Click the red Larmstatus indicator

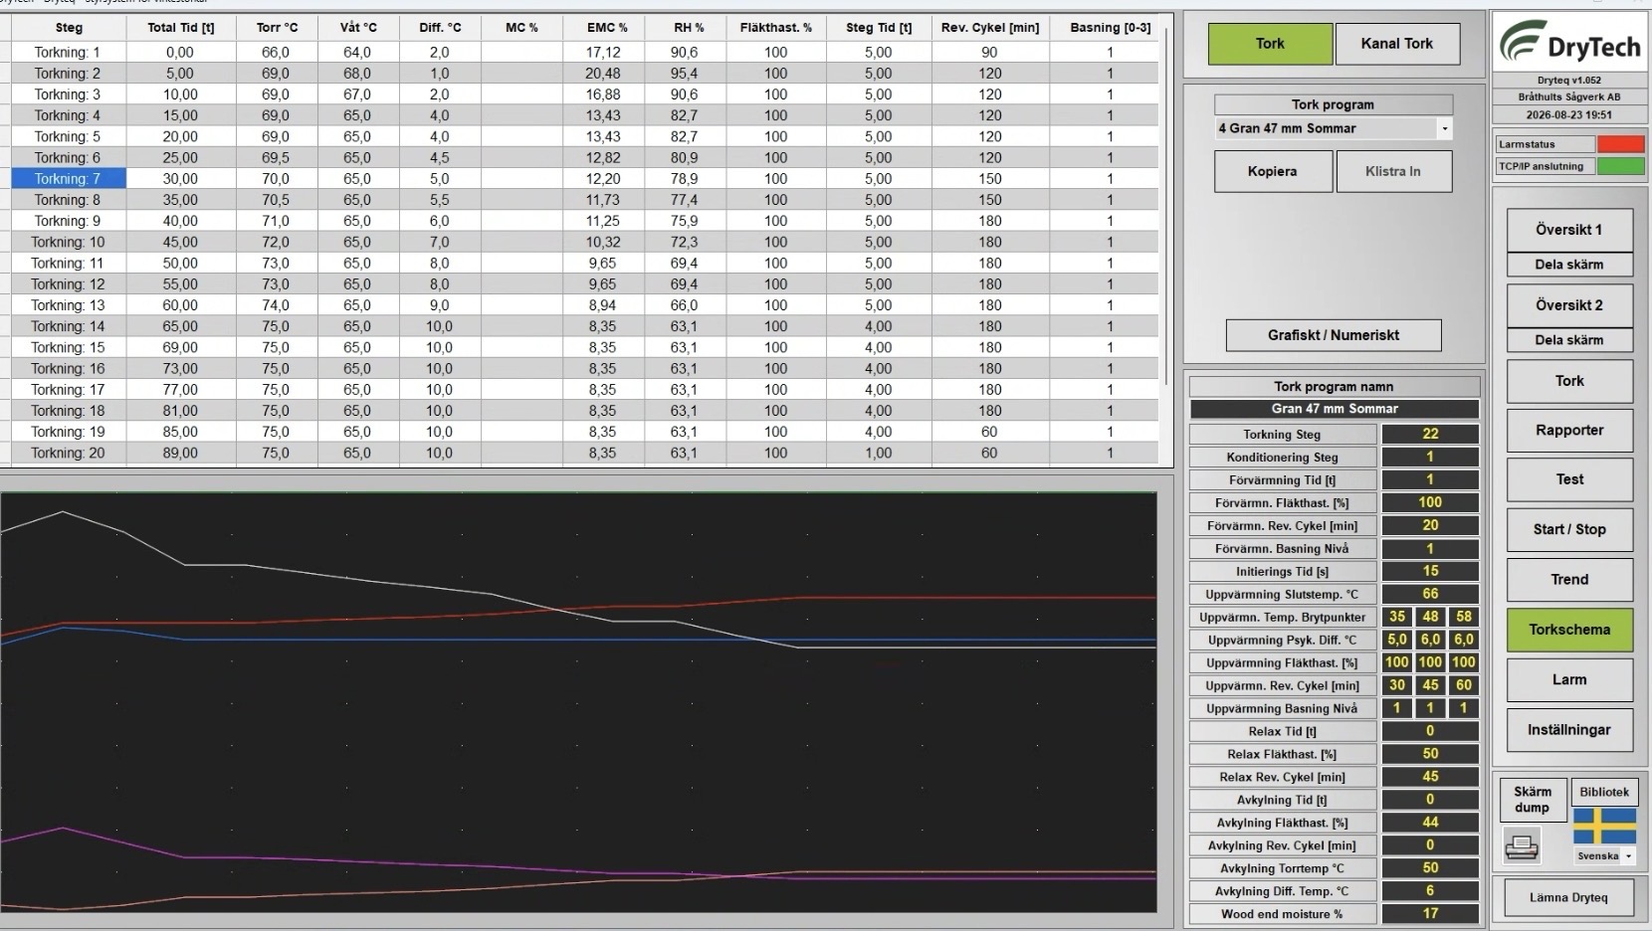(1620, 144)
